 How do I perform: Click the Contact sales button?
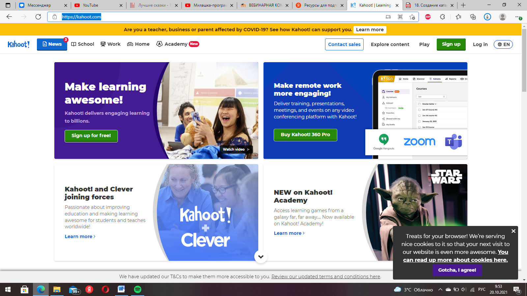(344, 44)
